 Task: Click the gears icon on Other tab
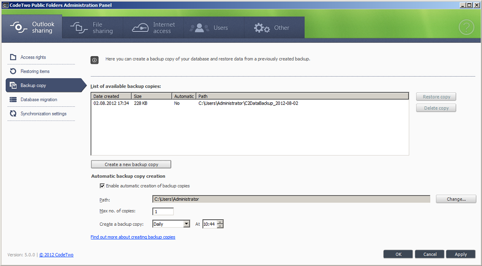pos(262,28)
